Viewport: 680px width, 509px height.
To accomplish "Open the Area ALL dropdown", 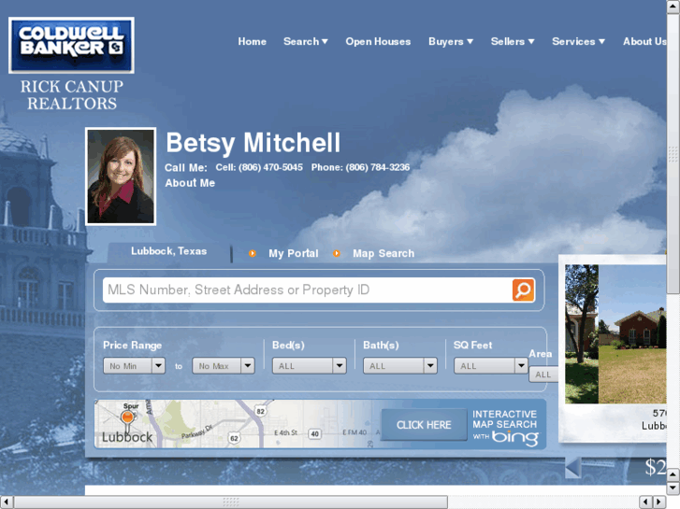I will [x=543, y=375].
